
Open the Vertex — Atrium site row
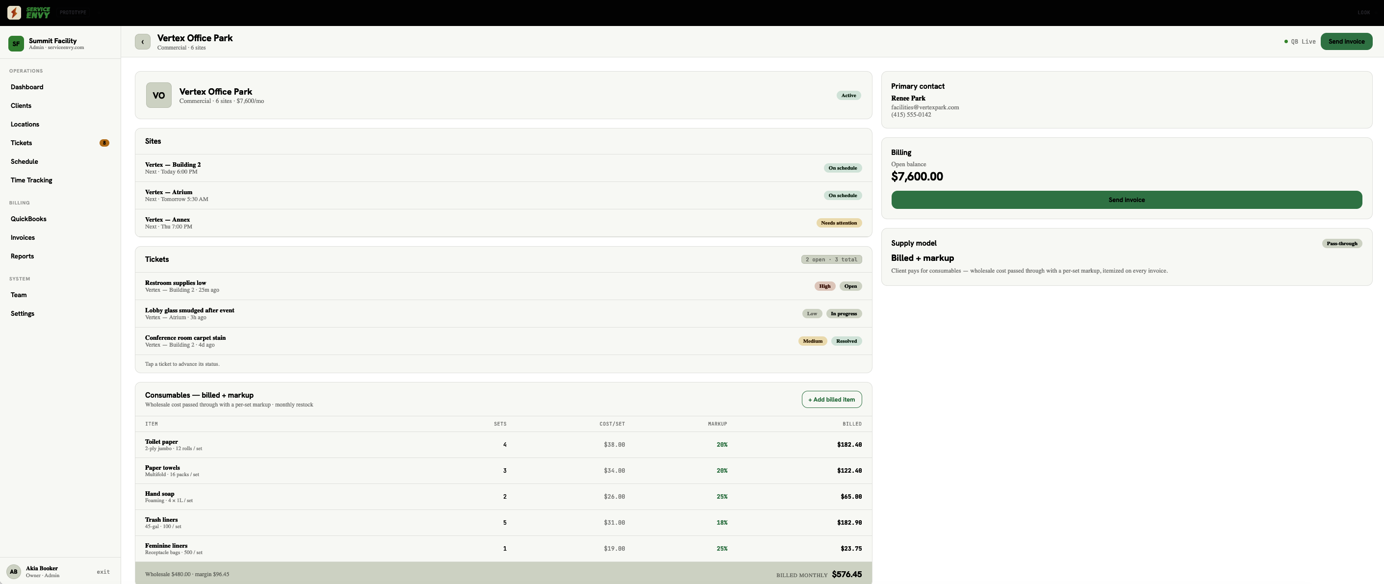[503, 196]
